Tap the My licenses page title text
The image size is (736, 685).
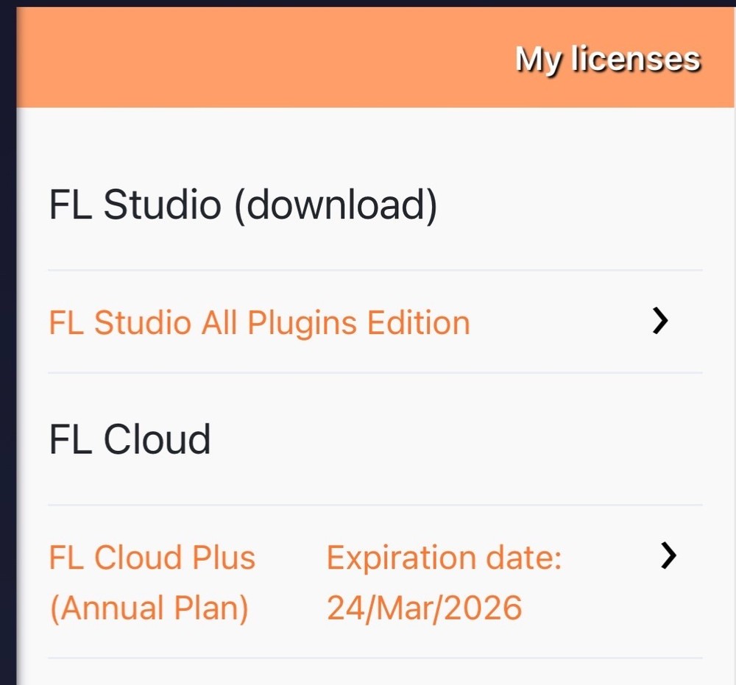tap(608, 58)
